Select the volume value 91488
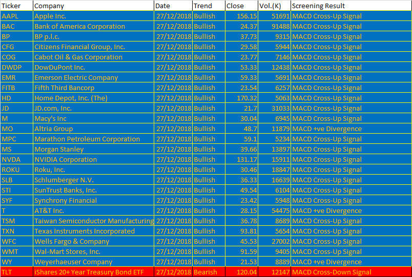Image resolution: width=412 pixels, height=277 pixels. (x=274, y=26)
